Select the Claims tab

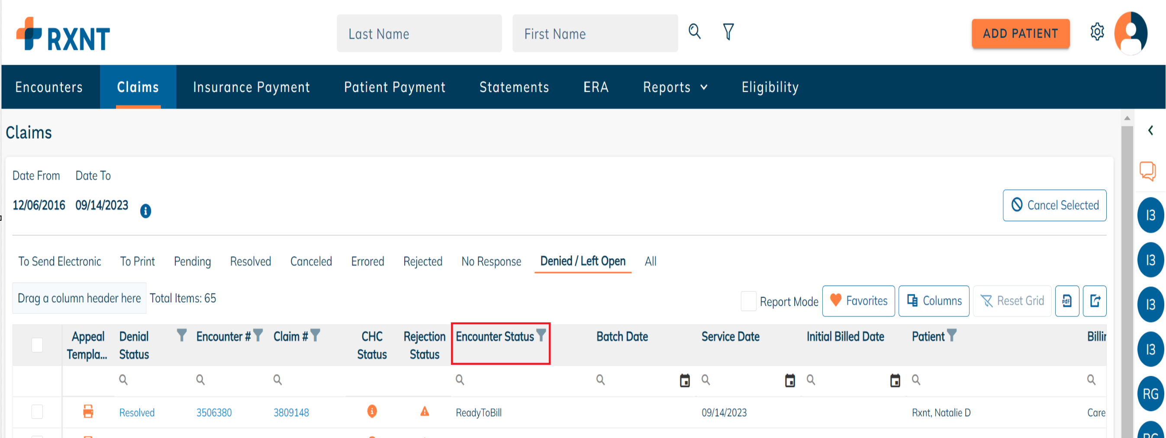coord(138,87)
